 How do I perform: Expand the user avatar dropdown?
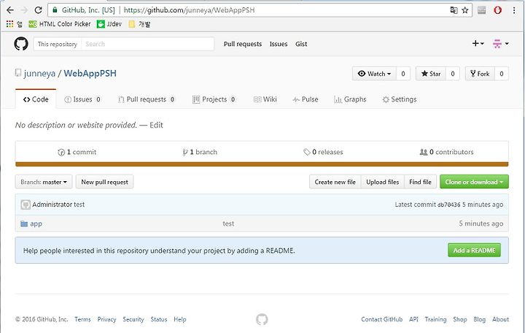(x=500, y=44)
